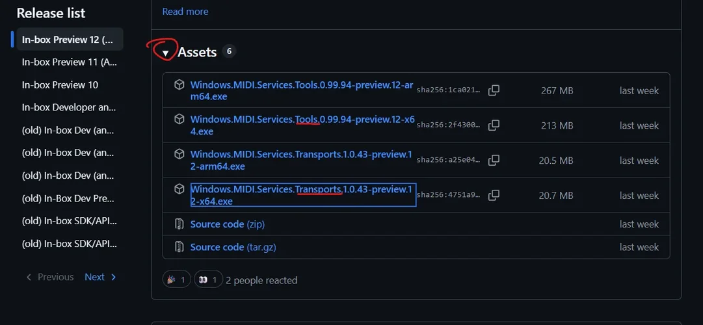Click the left chevron beside Previous
This screenshot has width=703, height=325.
pyautogui.click(x=29, y=277)
